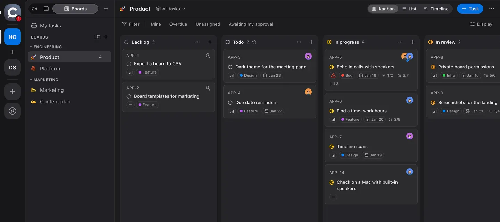Toggle status circle of Due date reminders
This screenshot has height=222, width=500.
pyautogui.click(x=230, y=103)
